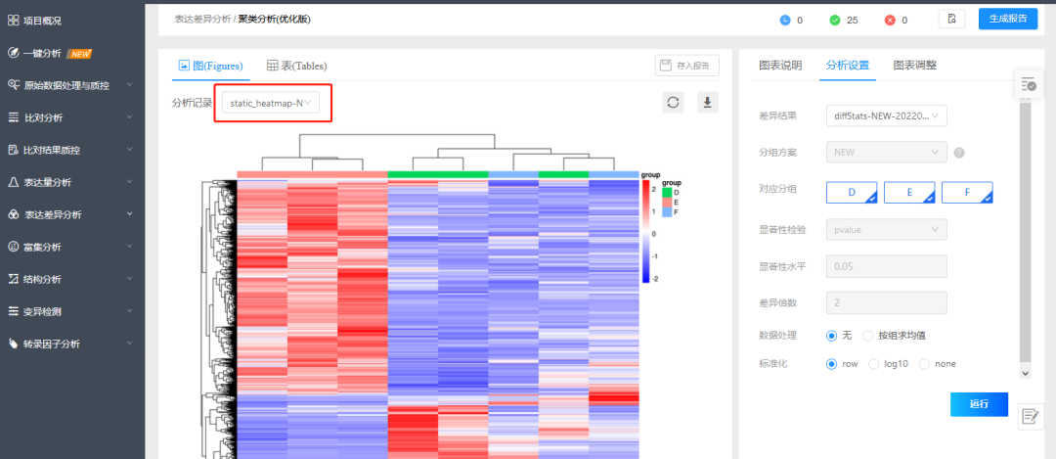Switch to 图表说明 tab
The height and width of the screenshot is (459, 1056).
pyautogui.click(x=780, y=66)
